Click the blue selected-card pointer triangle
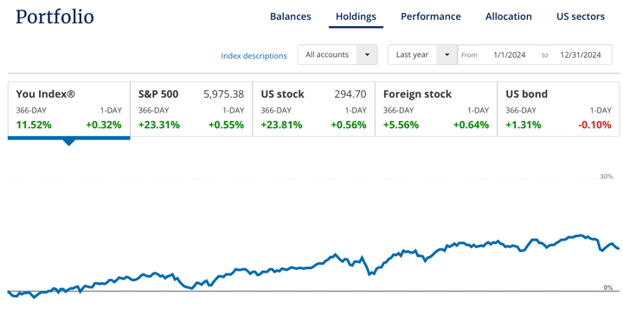Viewport: 623px width, 315px height. (68, 142)
